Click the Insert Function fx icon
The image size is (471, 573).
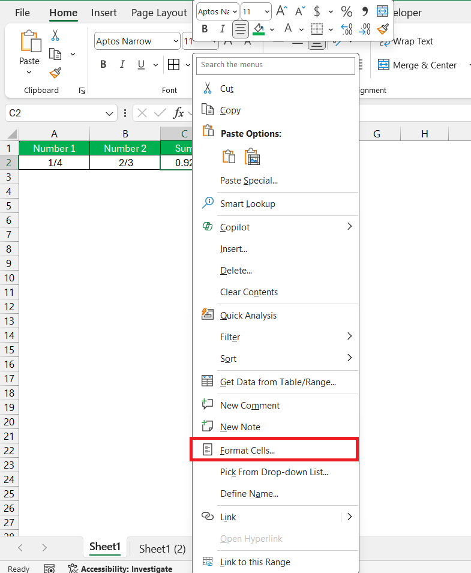tap(178, 113)
